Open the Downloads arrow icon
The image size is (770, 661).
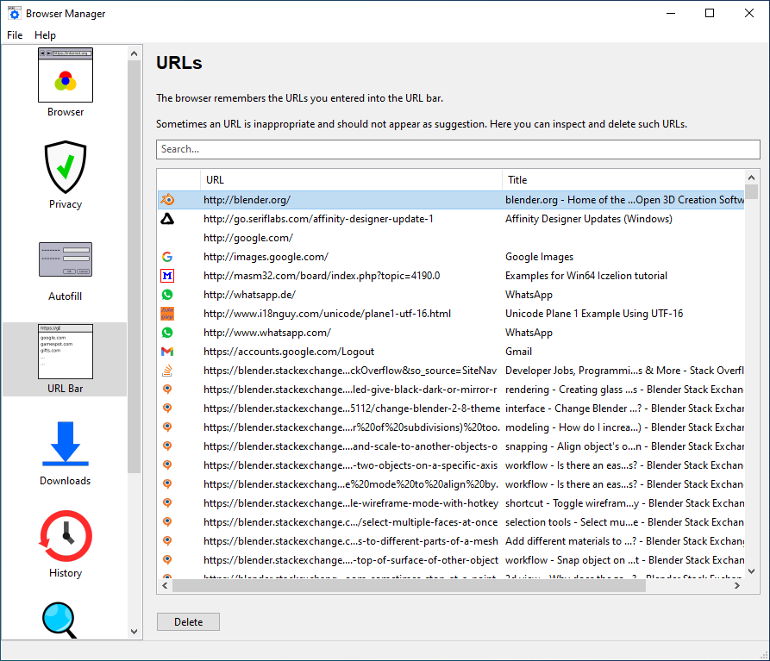pos(66,444)
